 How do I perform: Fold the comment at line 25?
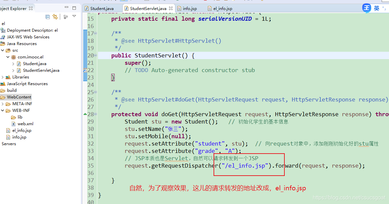click(96, 92)
